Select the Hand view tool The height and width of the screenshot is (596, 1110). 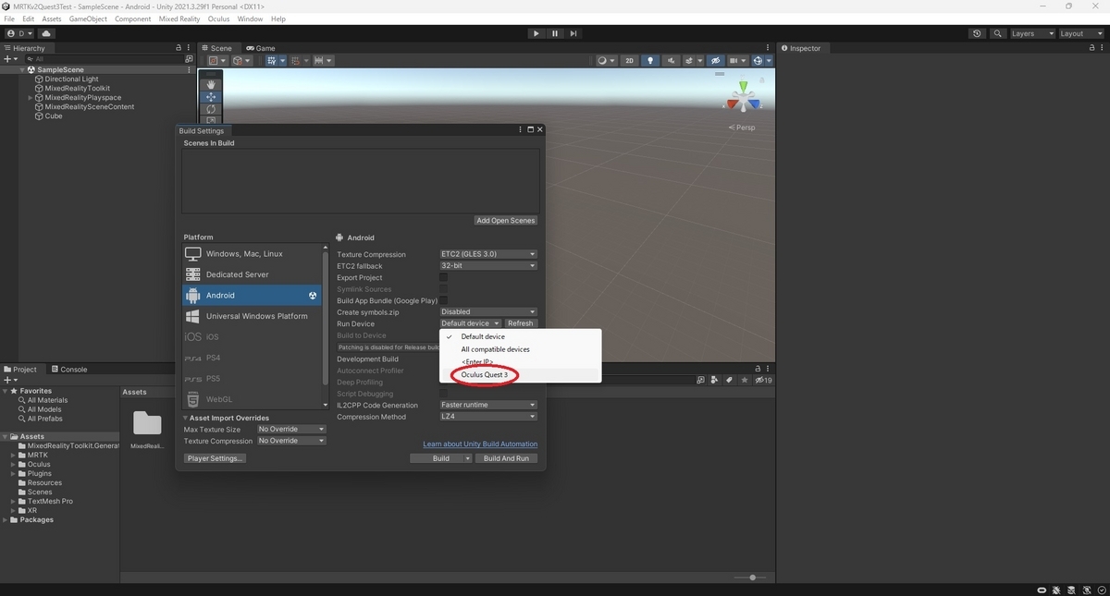coord(211,85)
